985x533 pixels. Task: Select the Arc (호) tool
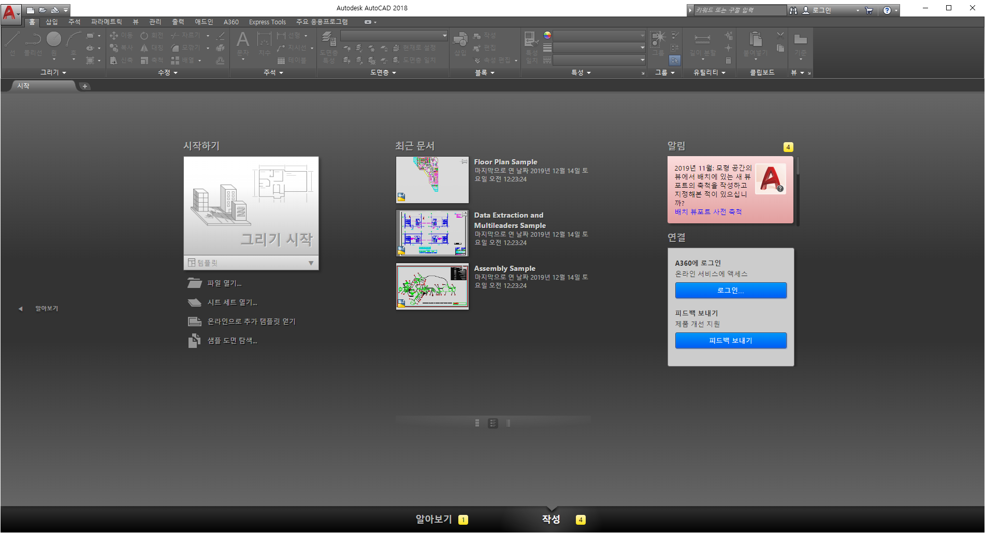coord(74,43)
